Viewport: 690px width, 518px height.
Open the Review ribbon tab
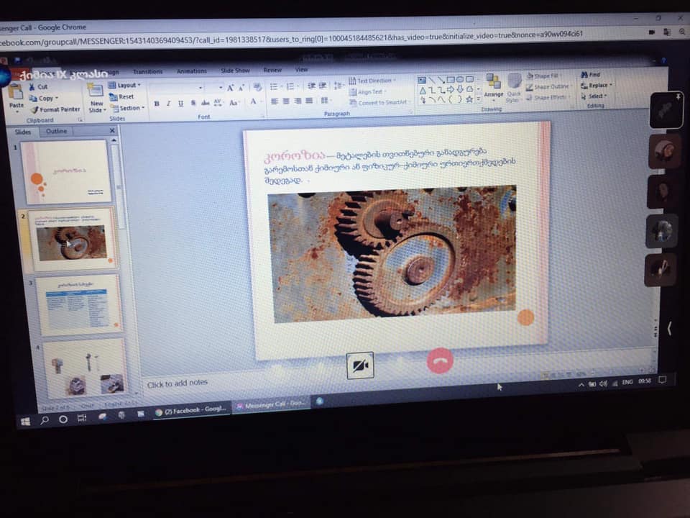pyautogui.click(x=272, y=70)
